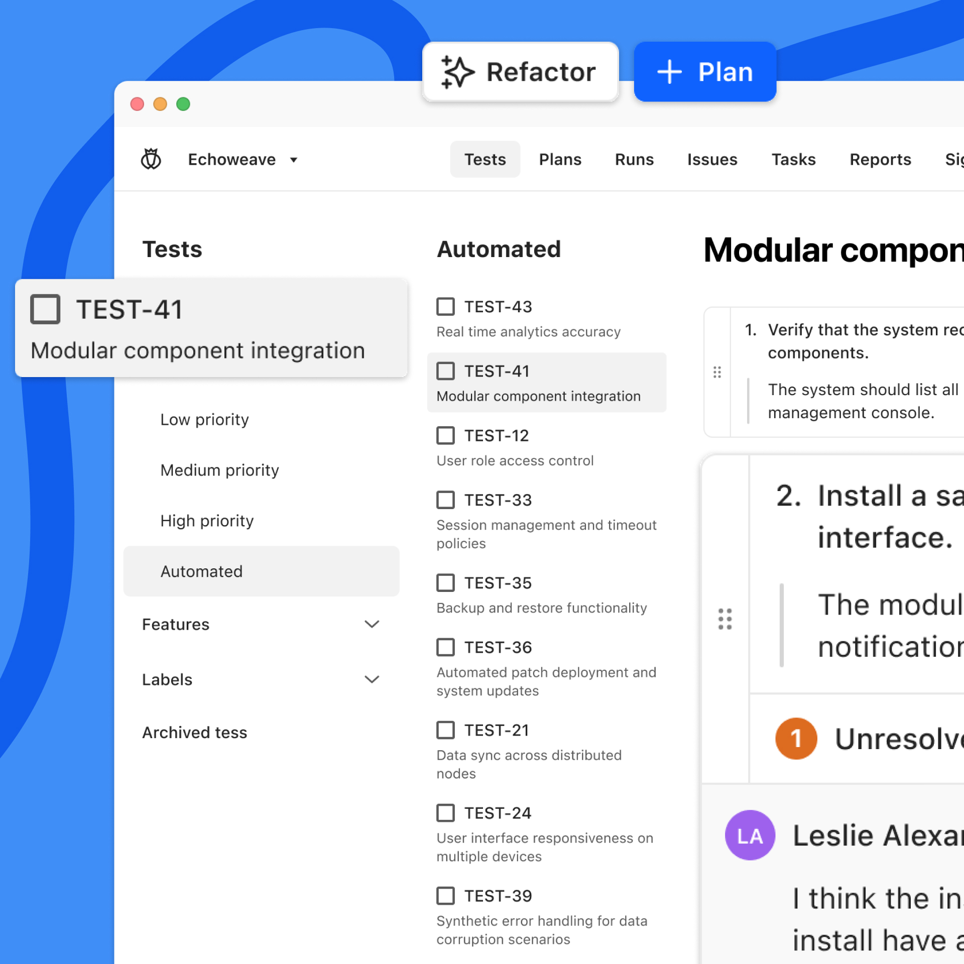The image size is (964, 964).
Task: Select the TEST-36 checkbox
Action: [445, 648]
